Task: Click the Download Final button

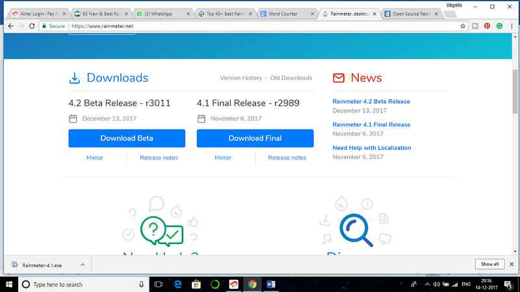Action: point(255,138)
